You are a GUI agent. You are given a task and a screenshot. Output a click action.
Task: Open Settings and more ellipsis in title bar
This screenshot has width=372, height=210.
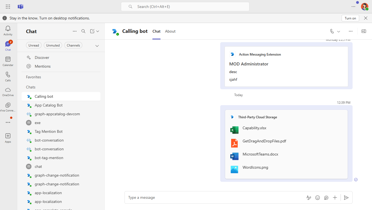coord(353,7)
